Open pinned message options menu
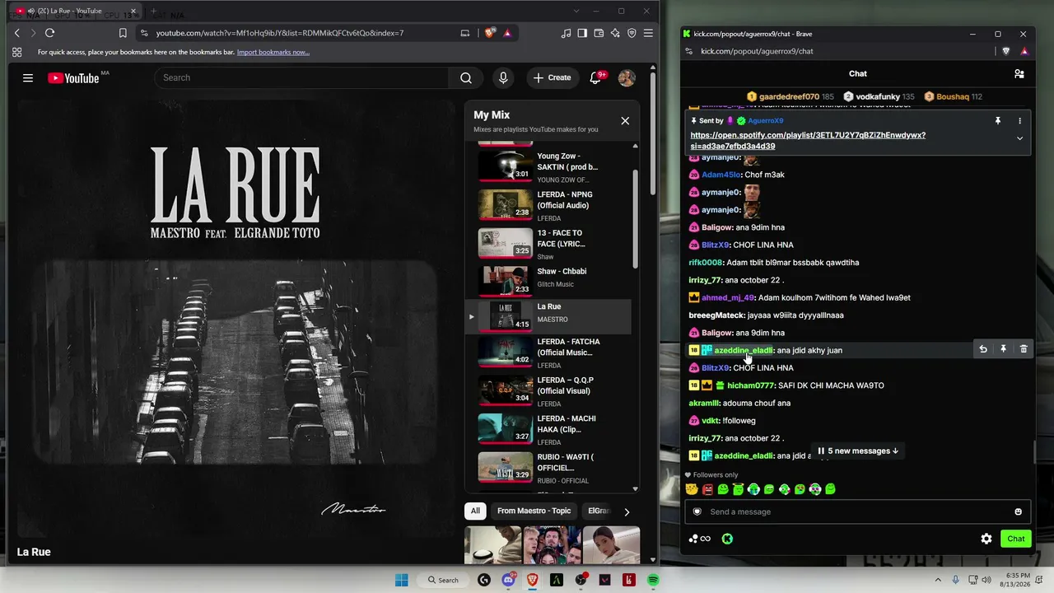 (1019, 121)
